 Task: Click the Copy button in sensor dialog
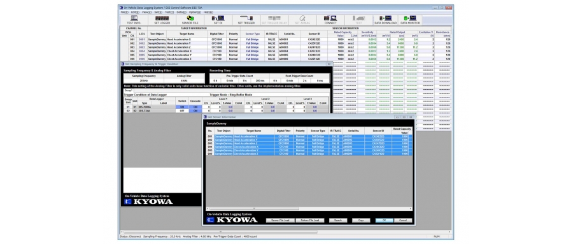tap(361, 220)
